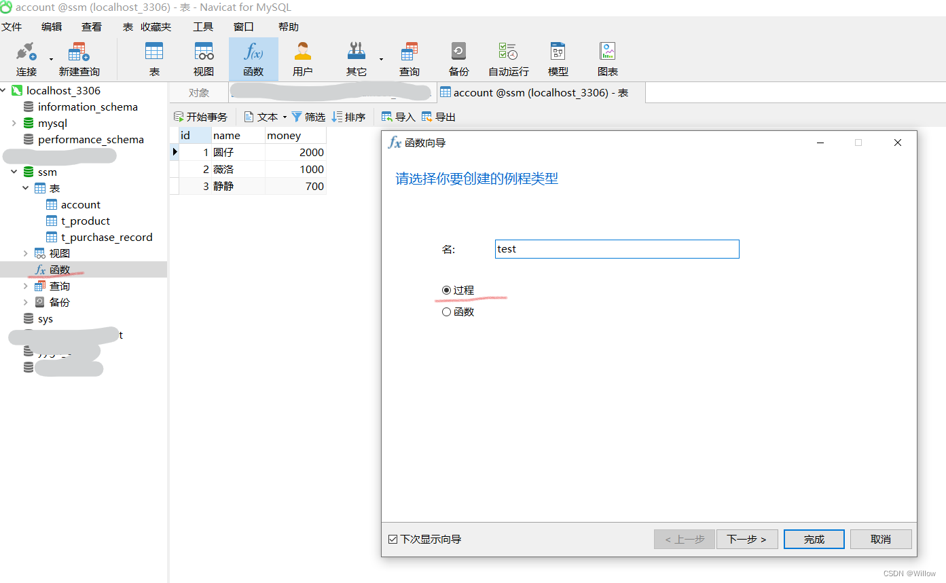The image size is (946, 583).
Task: Click the id column header
Action: [196, 135]
